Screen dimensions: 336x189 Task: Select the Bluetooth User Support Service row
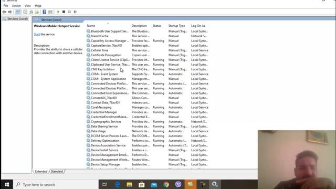tap(148, 31)
